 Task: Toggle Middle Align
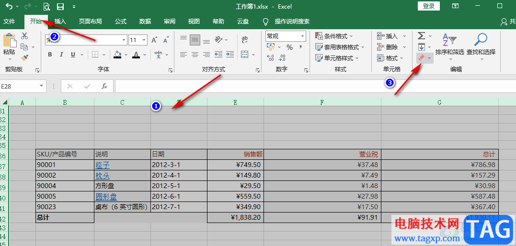(195, 40)
